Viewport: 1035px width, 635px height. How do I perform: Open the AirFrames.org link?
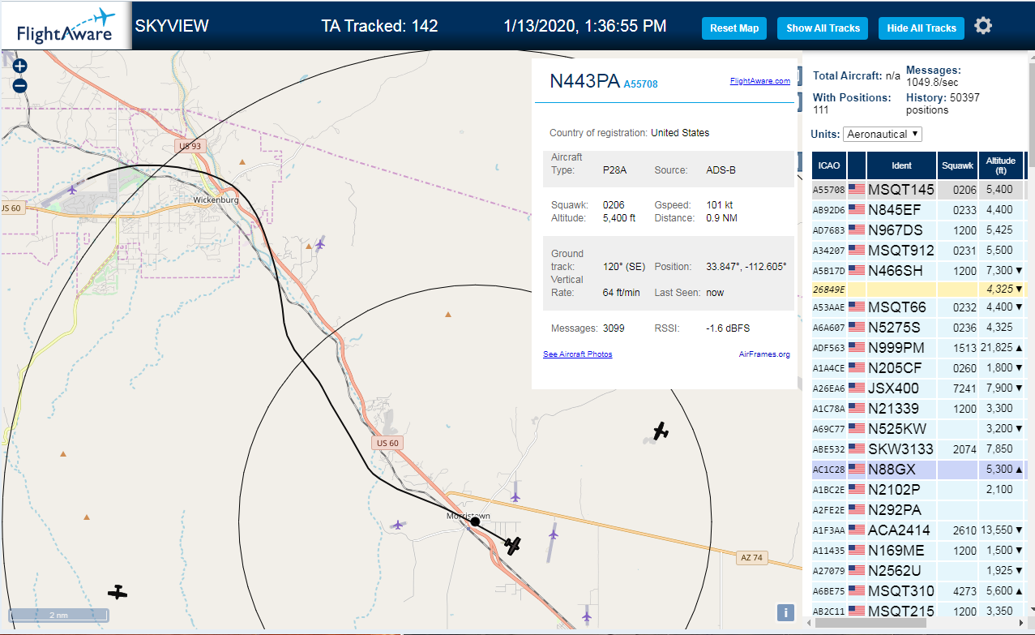click(764, 354)
